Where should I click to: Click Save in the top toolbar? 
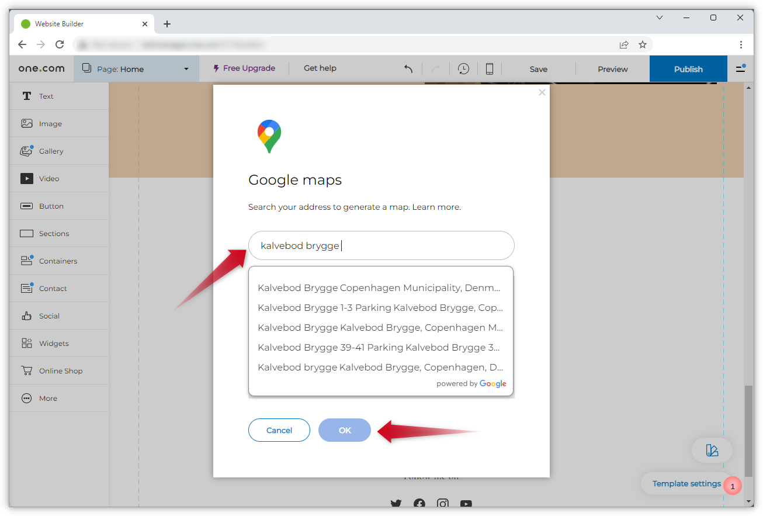coord(539,69)
